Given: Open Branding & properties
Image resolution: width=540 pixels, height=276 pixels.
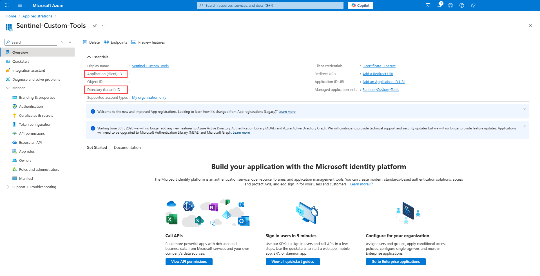Looking at the screenshot, I should (x=37, y=97).
